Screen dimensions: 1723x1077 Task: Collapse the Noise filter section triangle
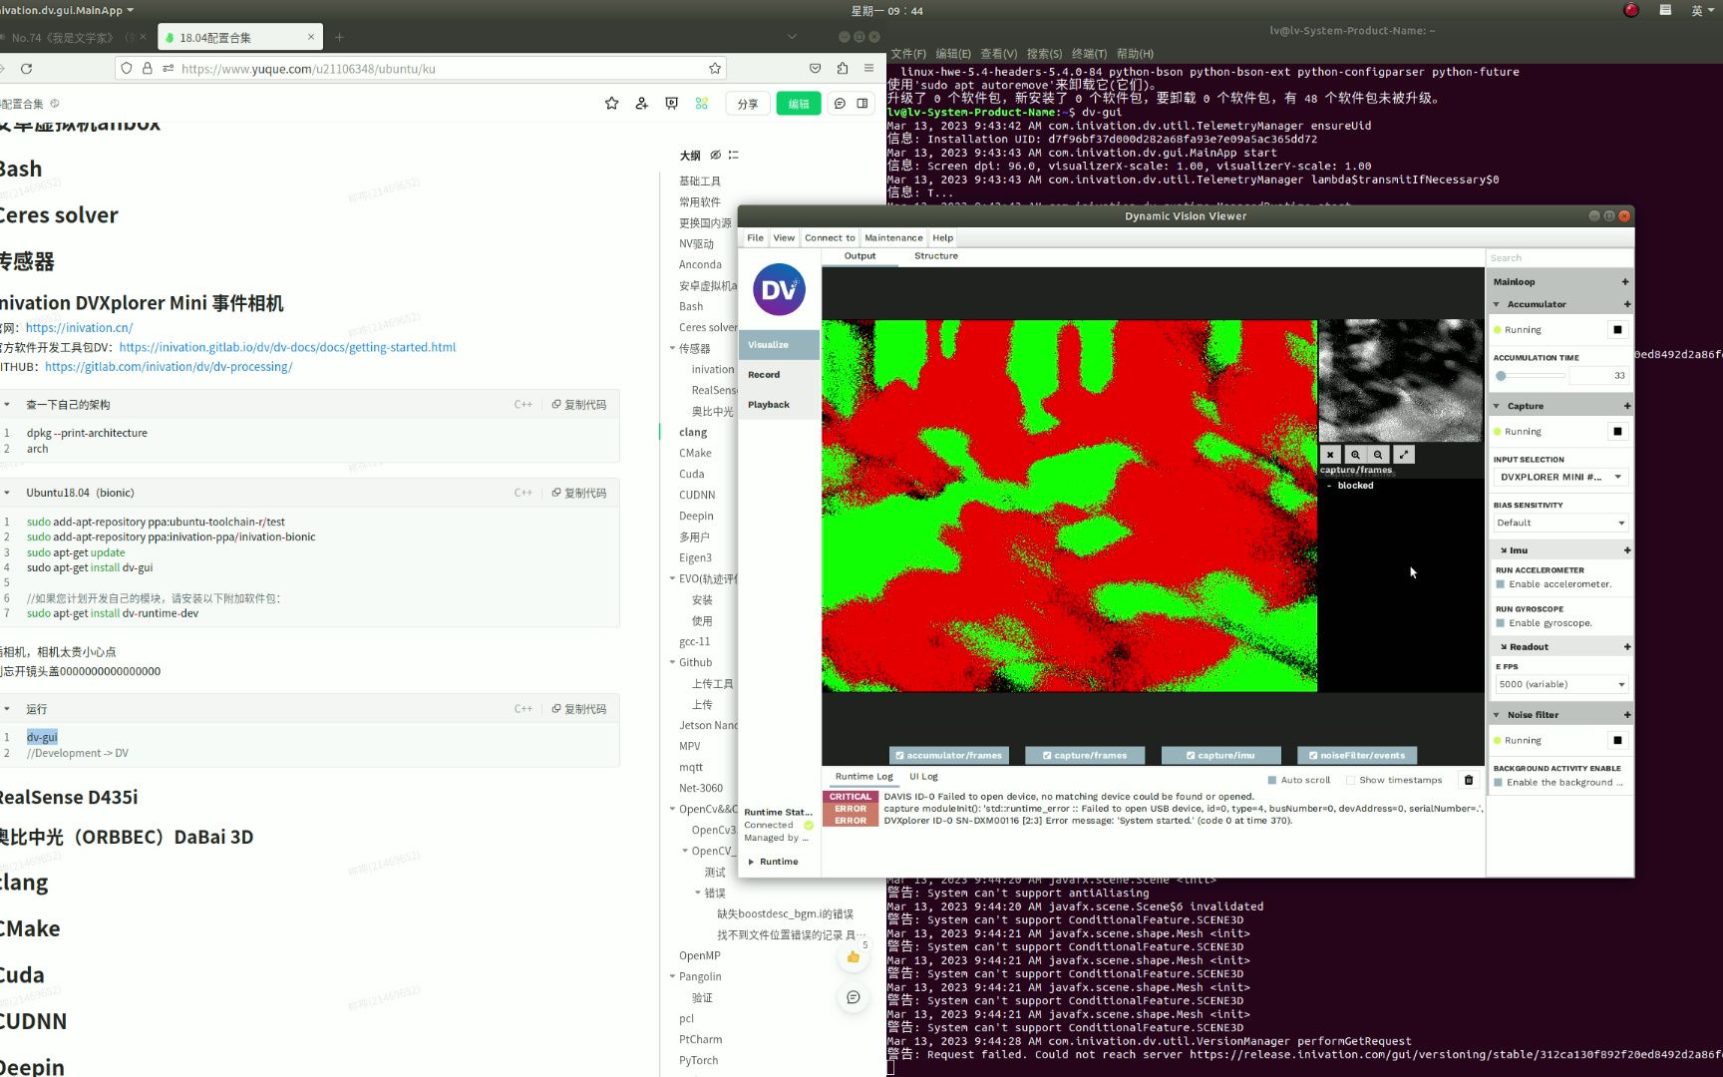click(1497, 715)
